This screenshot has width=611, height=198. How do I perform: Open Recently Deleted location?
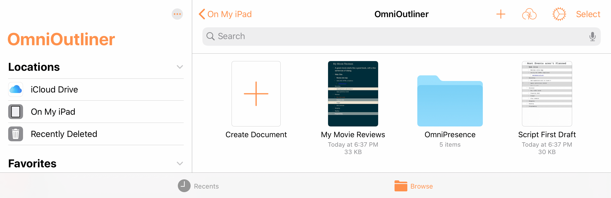[96, 134]
